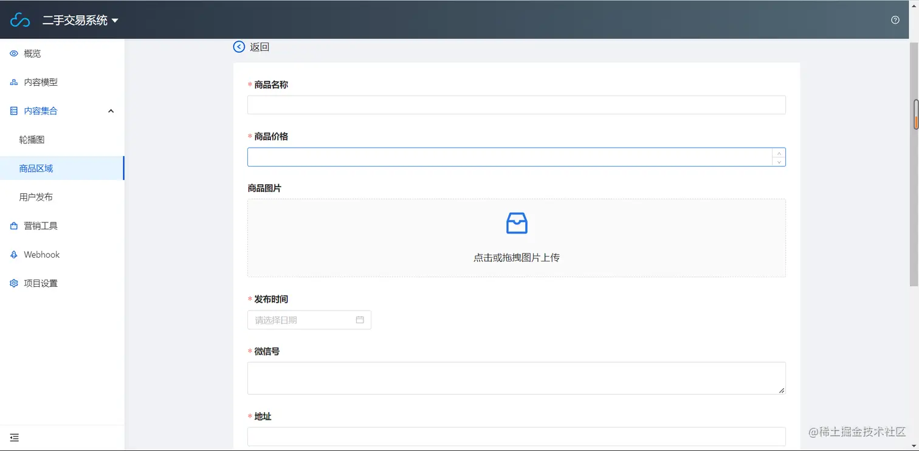Focus the 微信号 text area
The width and height of the screenshot is (919, 451).
tap(517, 378)
